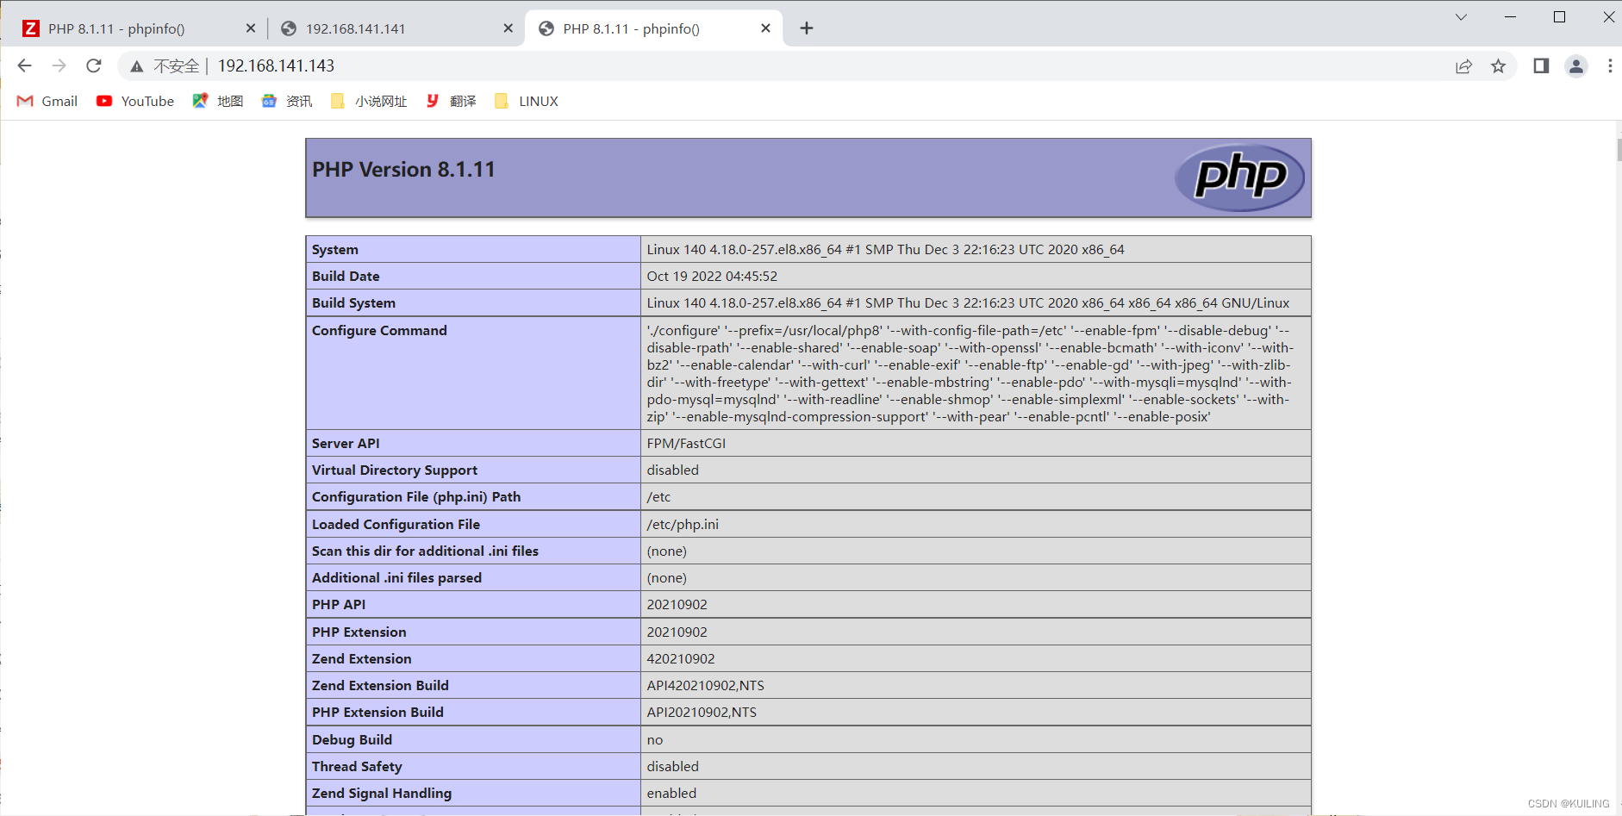1622x816 pixels.
Task: Click the PHP logo image
Action: (x=1239, y=178)
